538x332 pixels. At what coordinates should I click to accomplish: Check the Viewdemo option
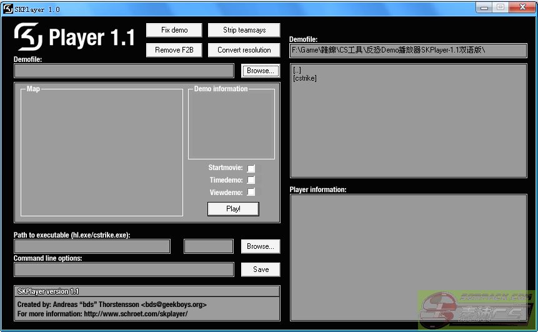pos(251,192)
